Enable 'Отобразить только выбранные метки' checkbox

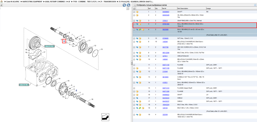135,5
